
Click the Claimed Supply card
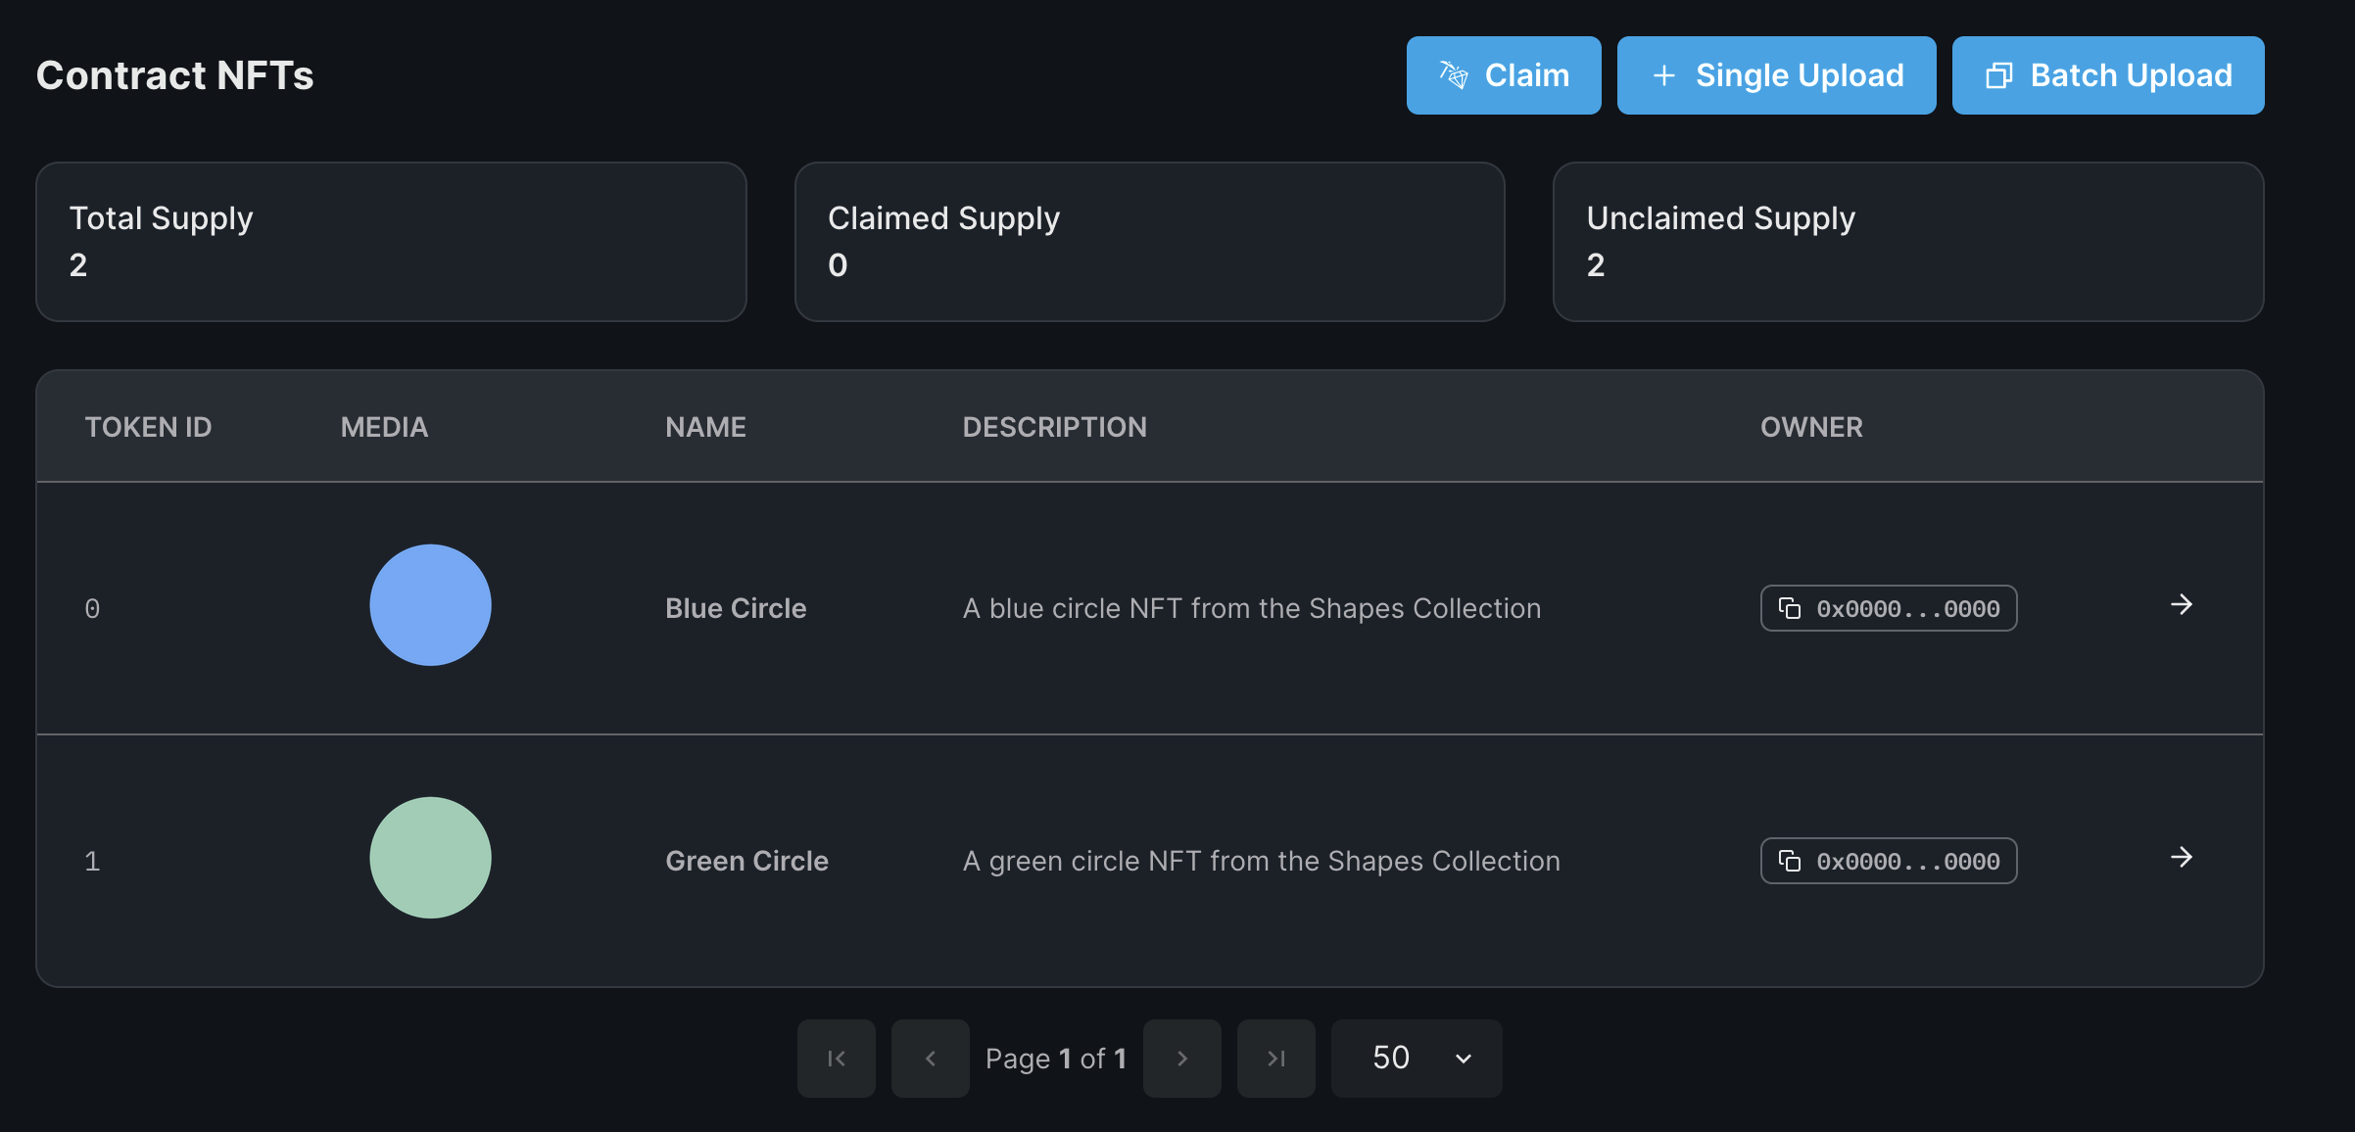tap(1149, 242)
